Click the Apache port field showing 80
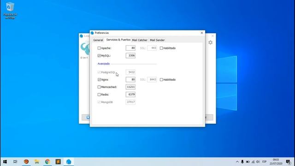Image resolution: width=295 pixels, height=166 pixels. (130, 48)
